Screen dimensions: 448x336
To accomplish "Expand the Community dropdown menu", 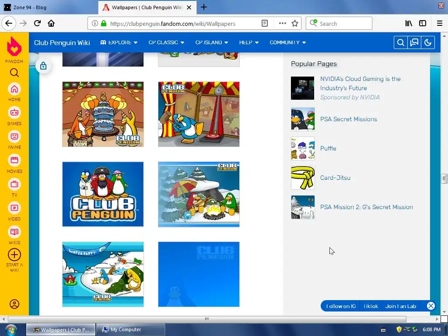I will [x=288, y=42].
